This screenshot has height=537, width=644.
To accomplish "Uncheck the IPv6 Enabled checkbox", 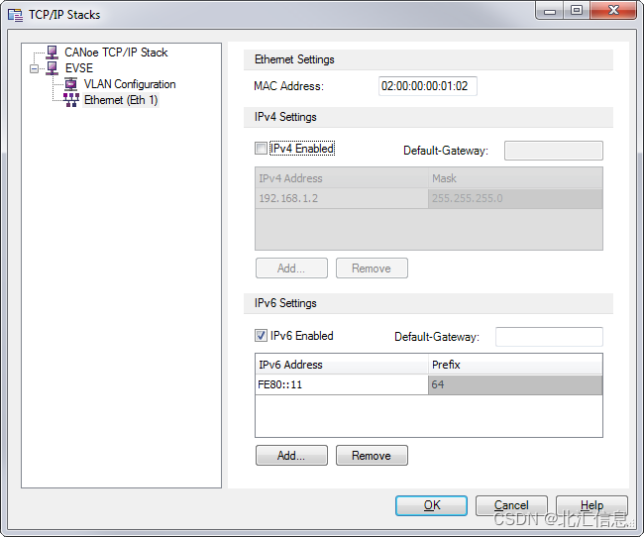I will [x=261, y=336].
